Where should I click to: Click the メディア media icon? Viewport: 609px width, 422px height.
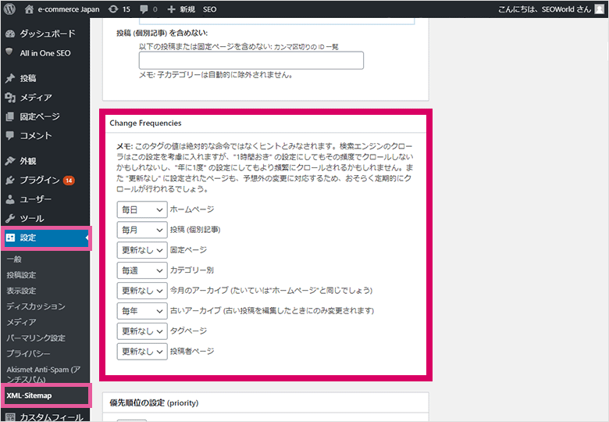tap(10, 98)
